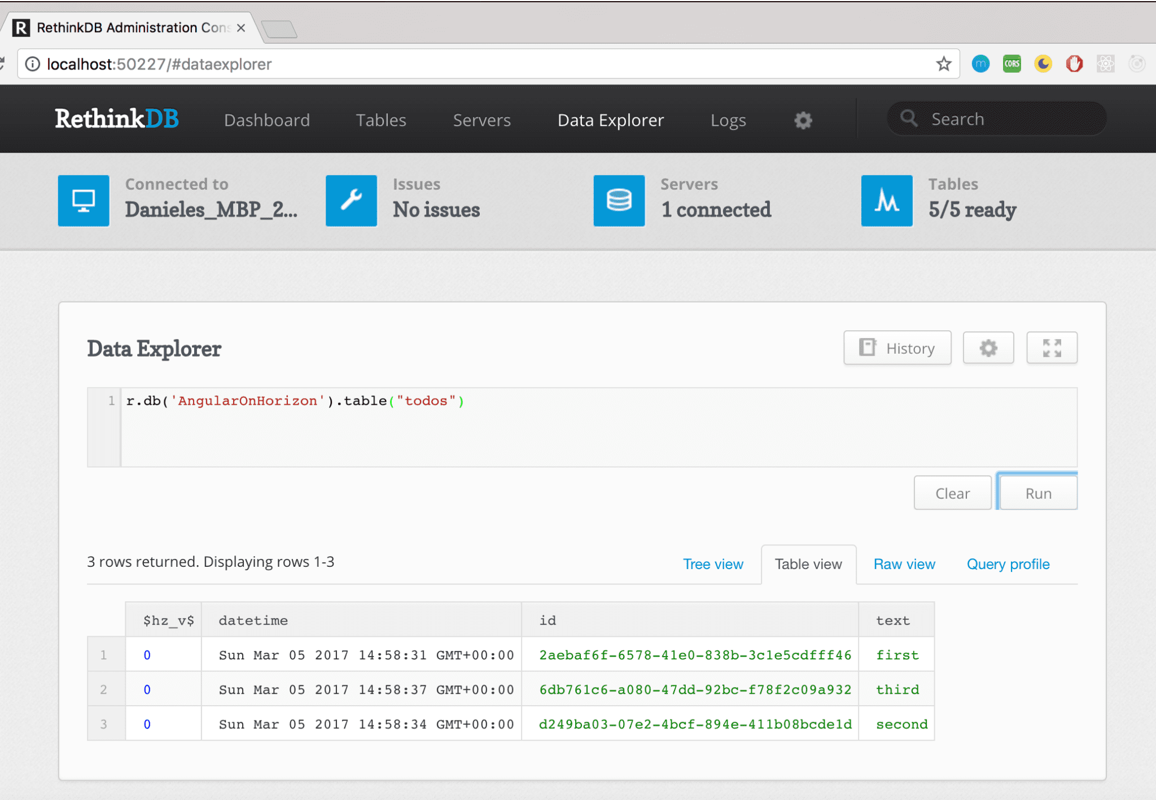This screenshot has height=800, width=1156.
Task: Open the query History panel
Action: pyautogui.click(x=897, y=348)
